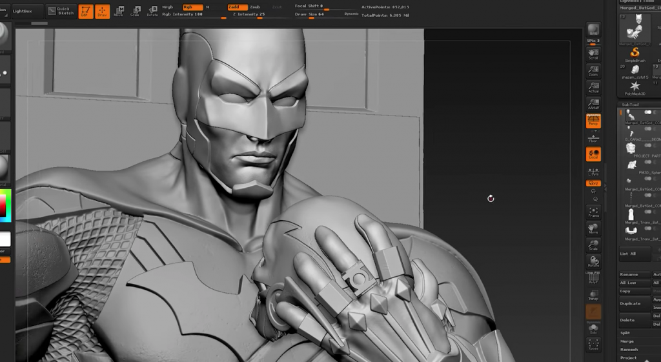Click the Z-axis rotation icon
Viewport: 661px width, 362px height.
[595, 199]
